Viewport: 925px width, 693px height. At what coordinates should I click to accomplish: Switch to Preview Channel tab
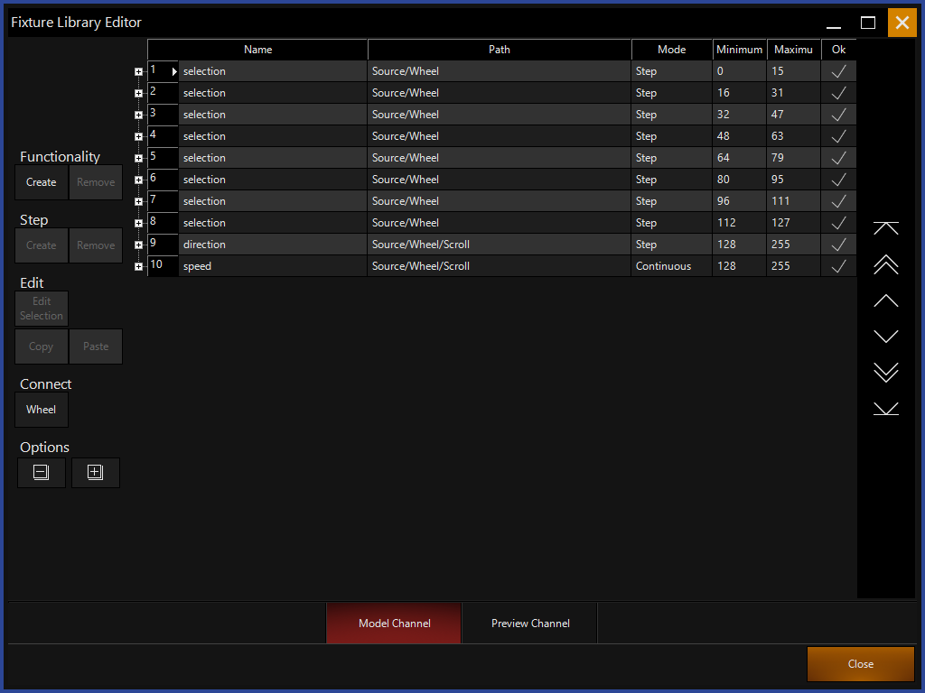point(530,624)
